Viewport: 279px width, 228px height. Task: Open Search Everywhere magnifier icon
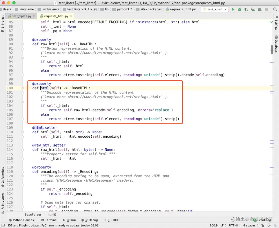pyautogui.click(x=275, y=9)
